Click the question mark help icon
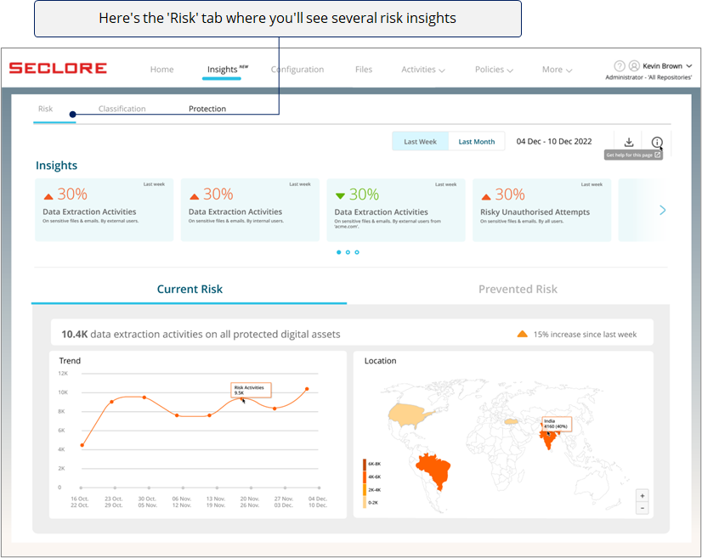The image size is (702, 558). coord(619,65)
